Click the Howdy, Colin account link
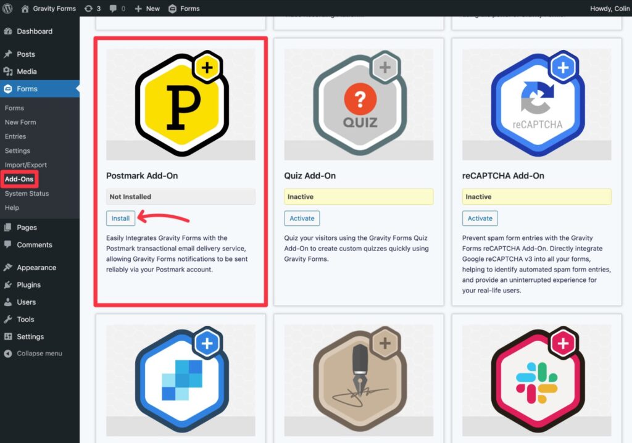 [x=610, y=8]
